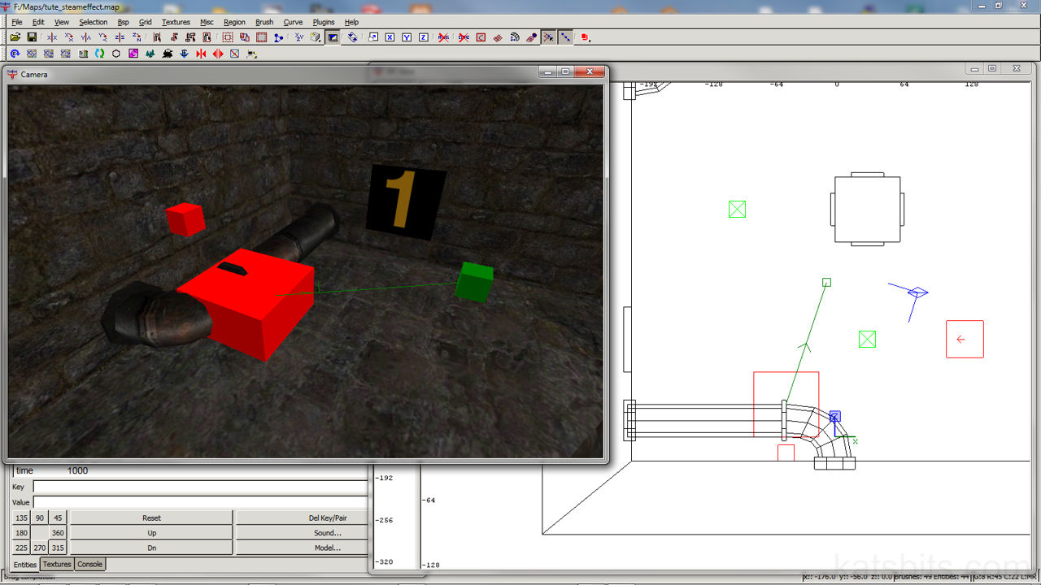The width and height of the screenshot is (1041, 585).
Task: Click the Save map floppy icon
Action: click(32, 37)
